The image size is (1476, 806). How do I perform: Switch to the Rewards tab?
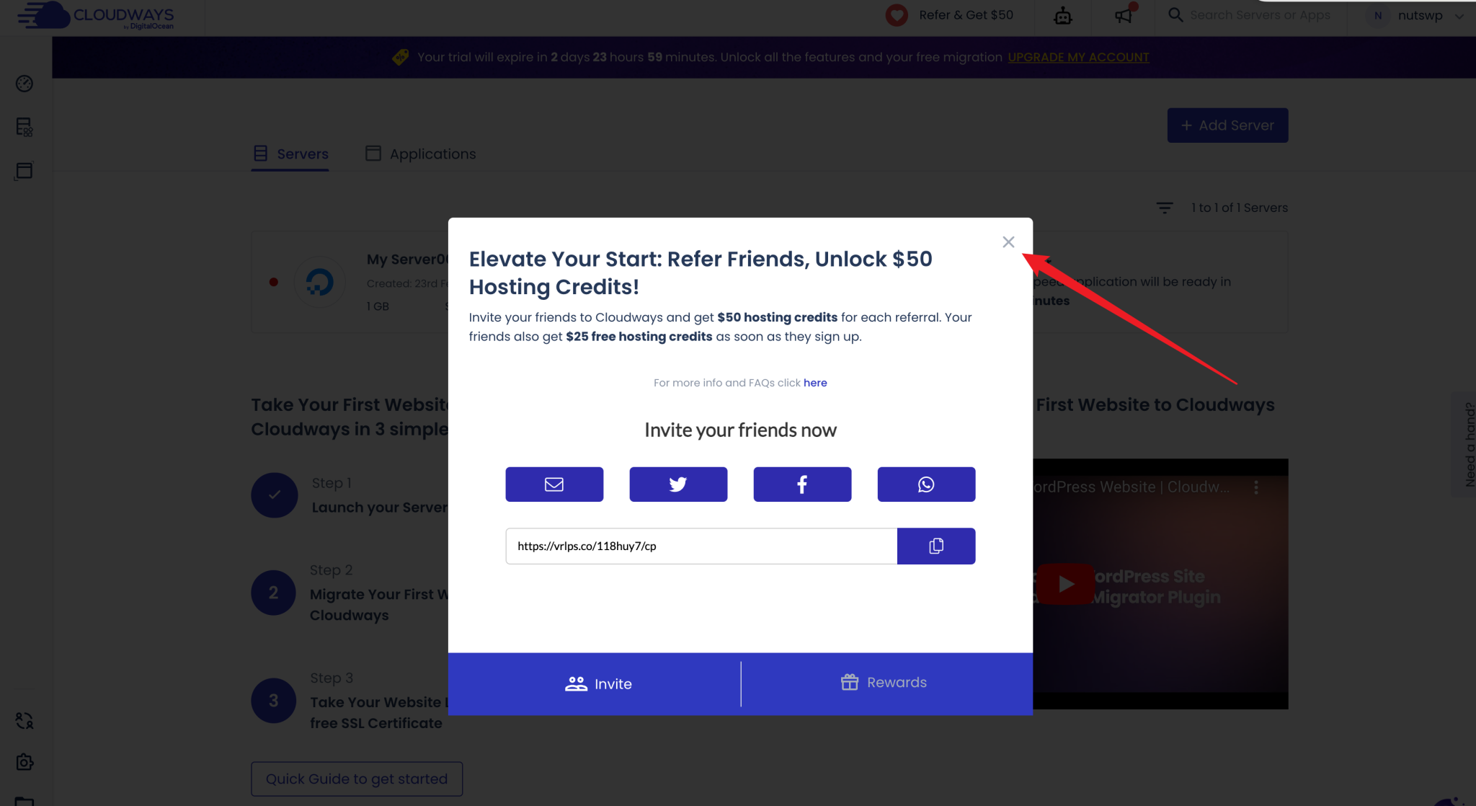pyautogui.click(x=884, y=683)
